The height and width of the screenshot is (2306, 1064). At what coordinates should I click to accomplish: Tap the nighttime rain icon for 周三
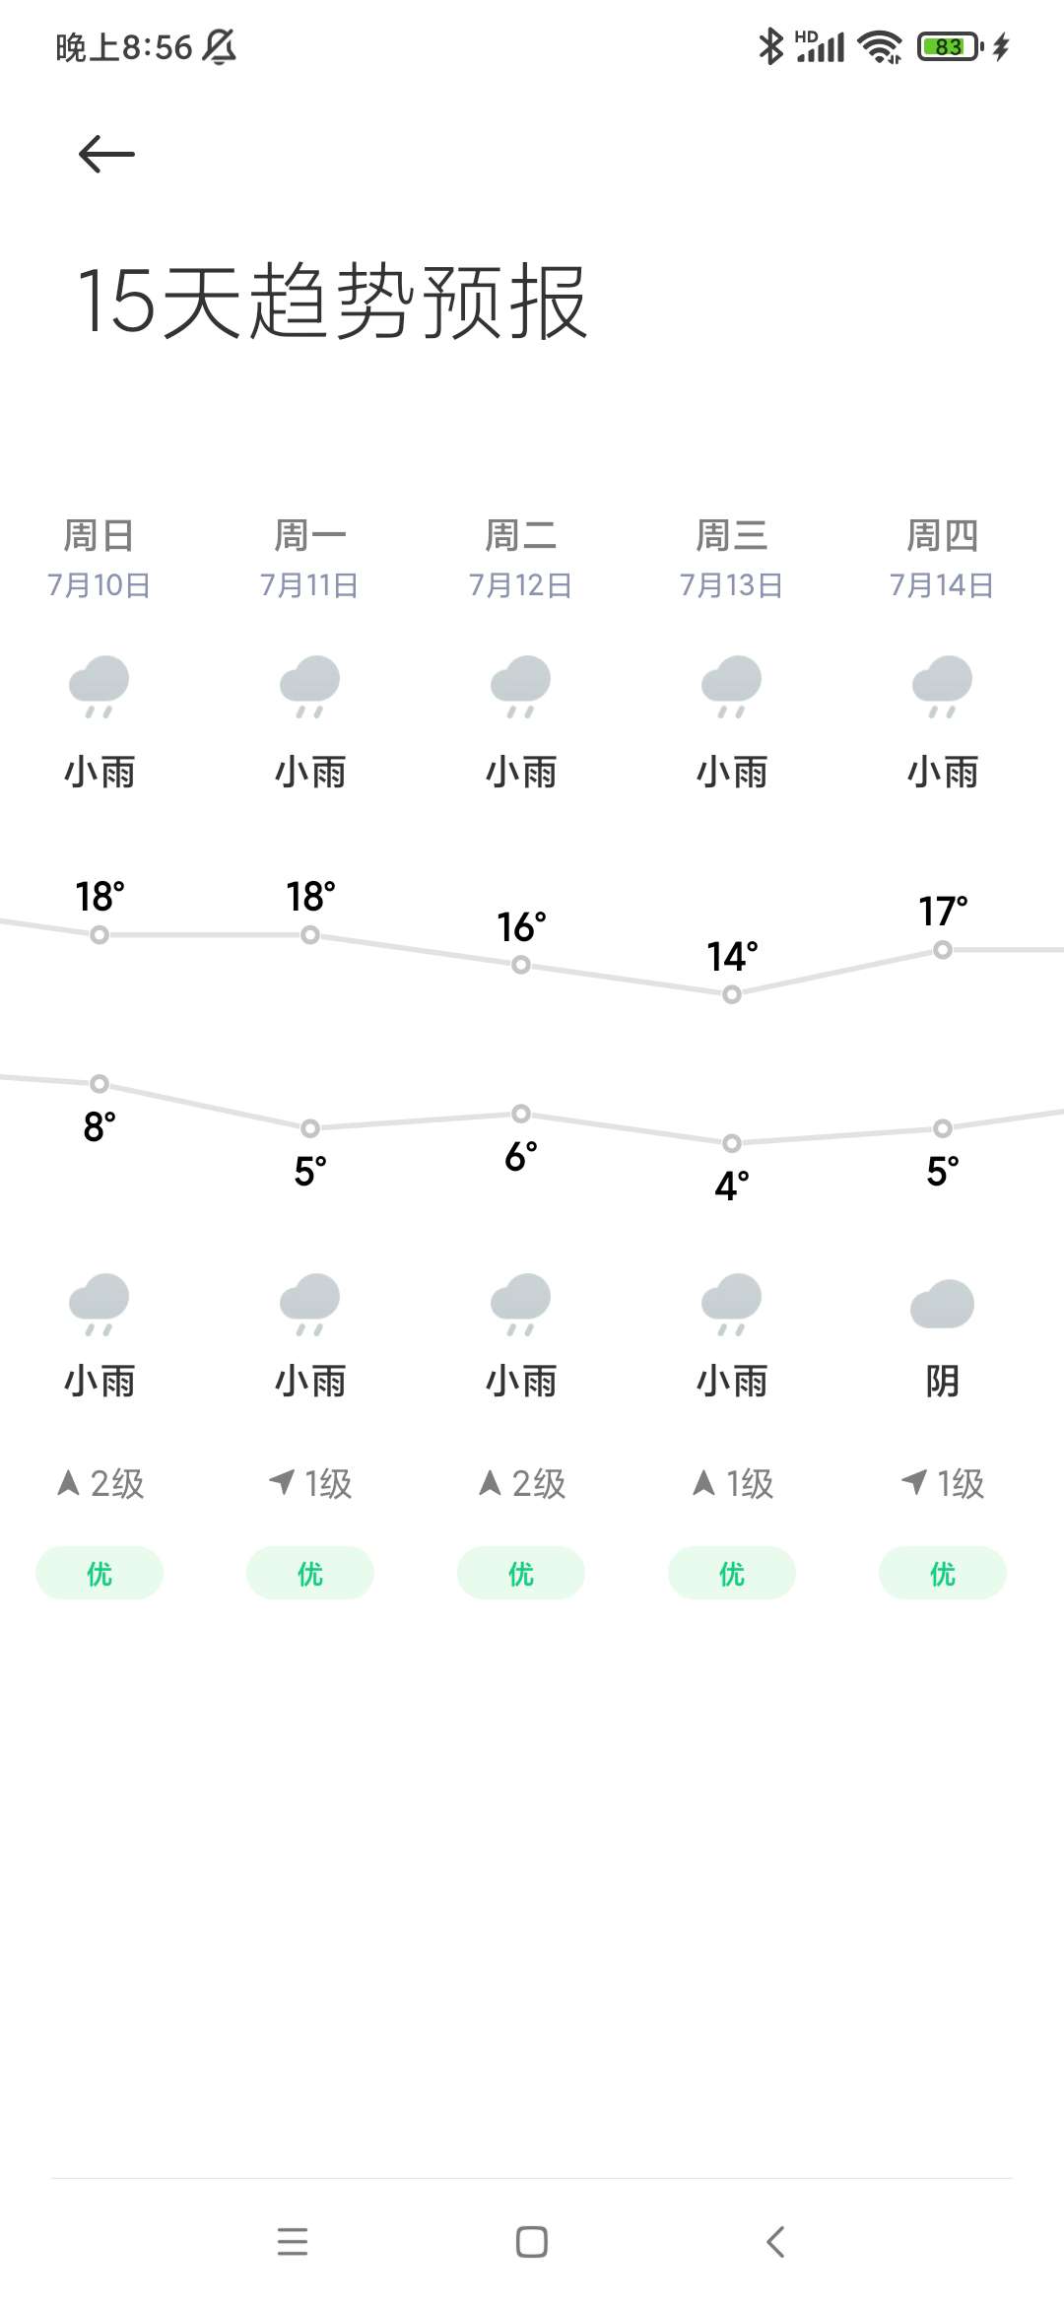click(731, 1304)
